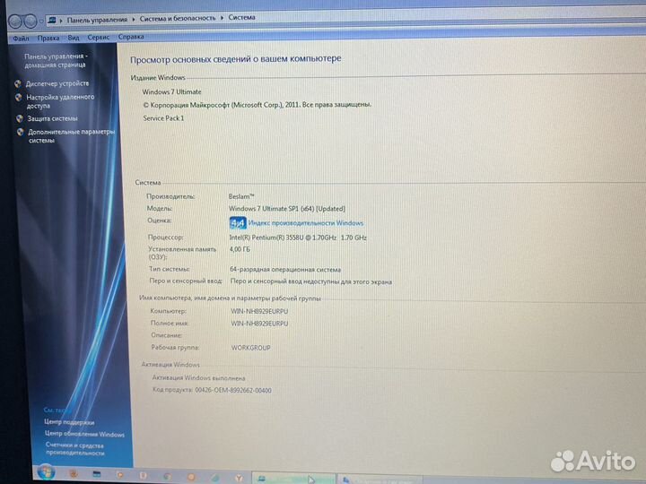Select the Windows 7 Ultimate edition text
Image resolution: width=646 pixels, height=484 pixels.
tap(171, 91)
